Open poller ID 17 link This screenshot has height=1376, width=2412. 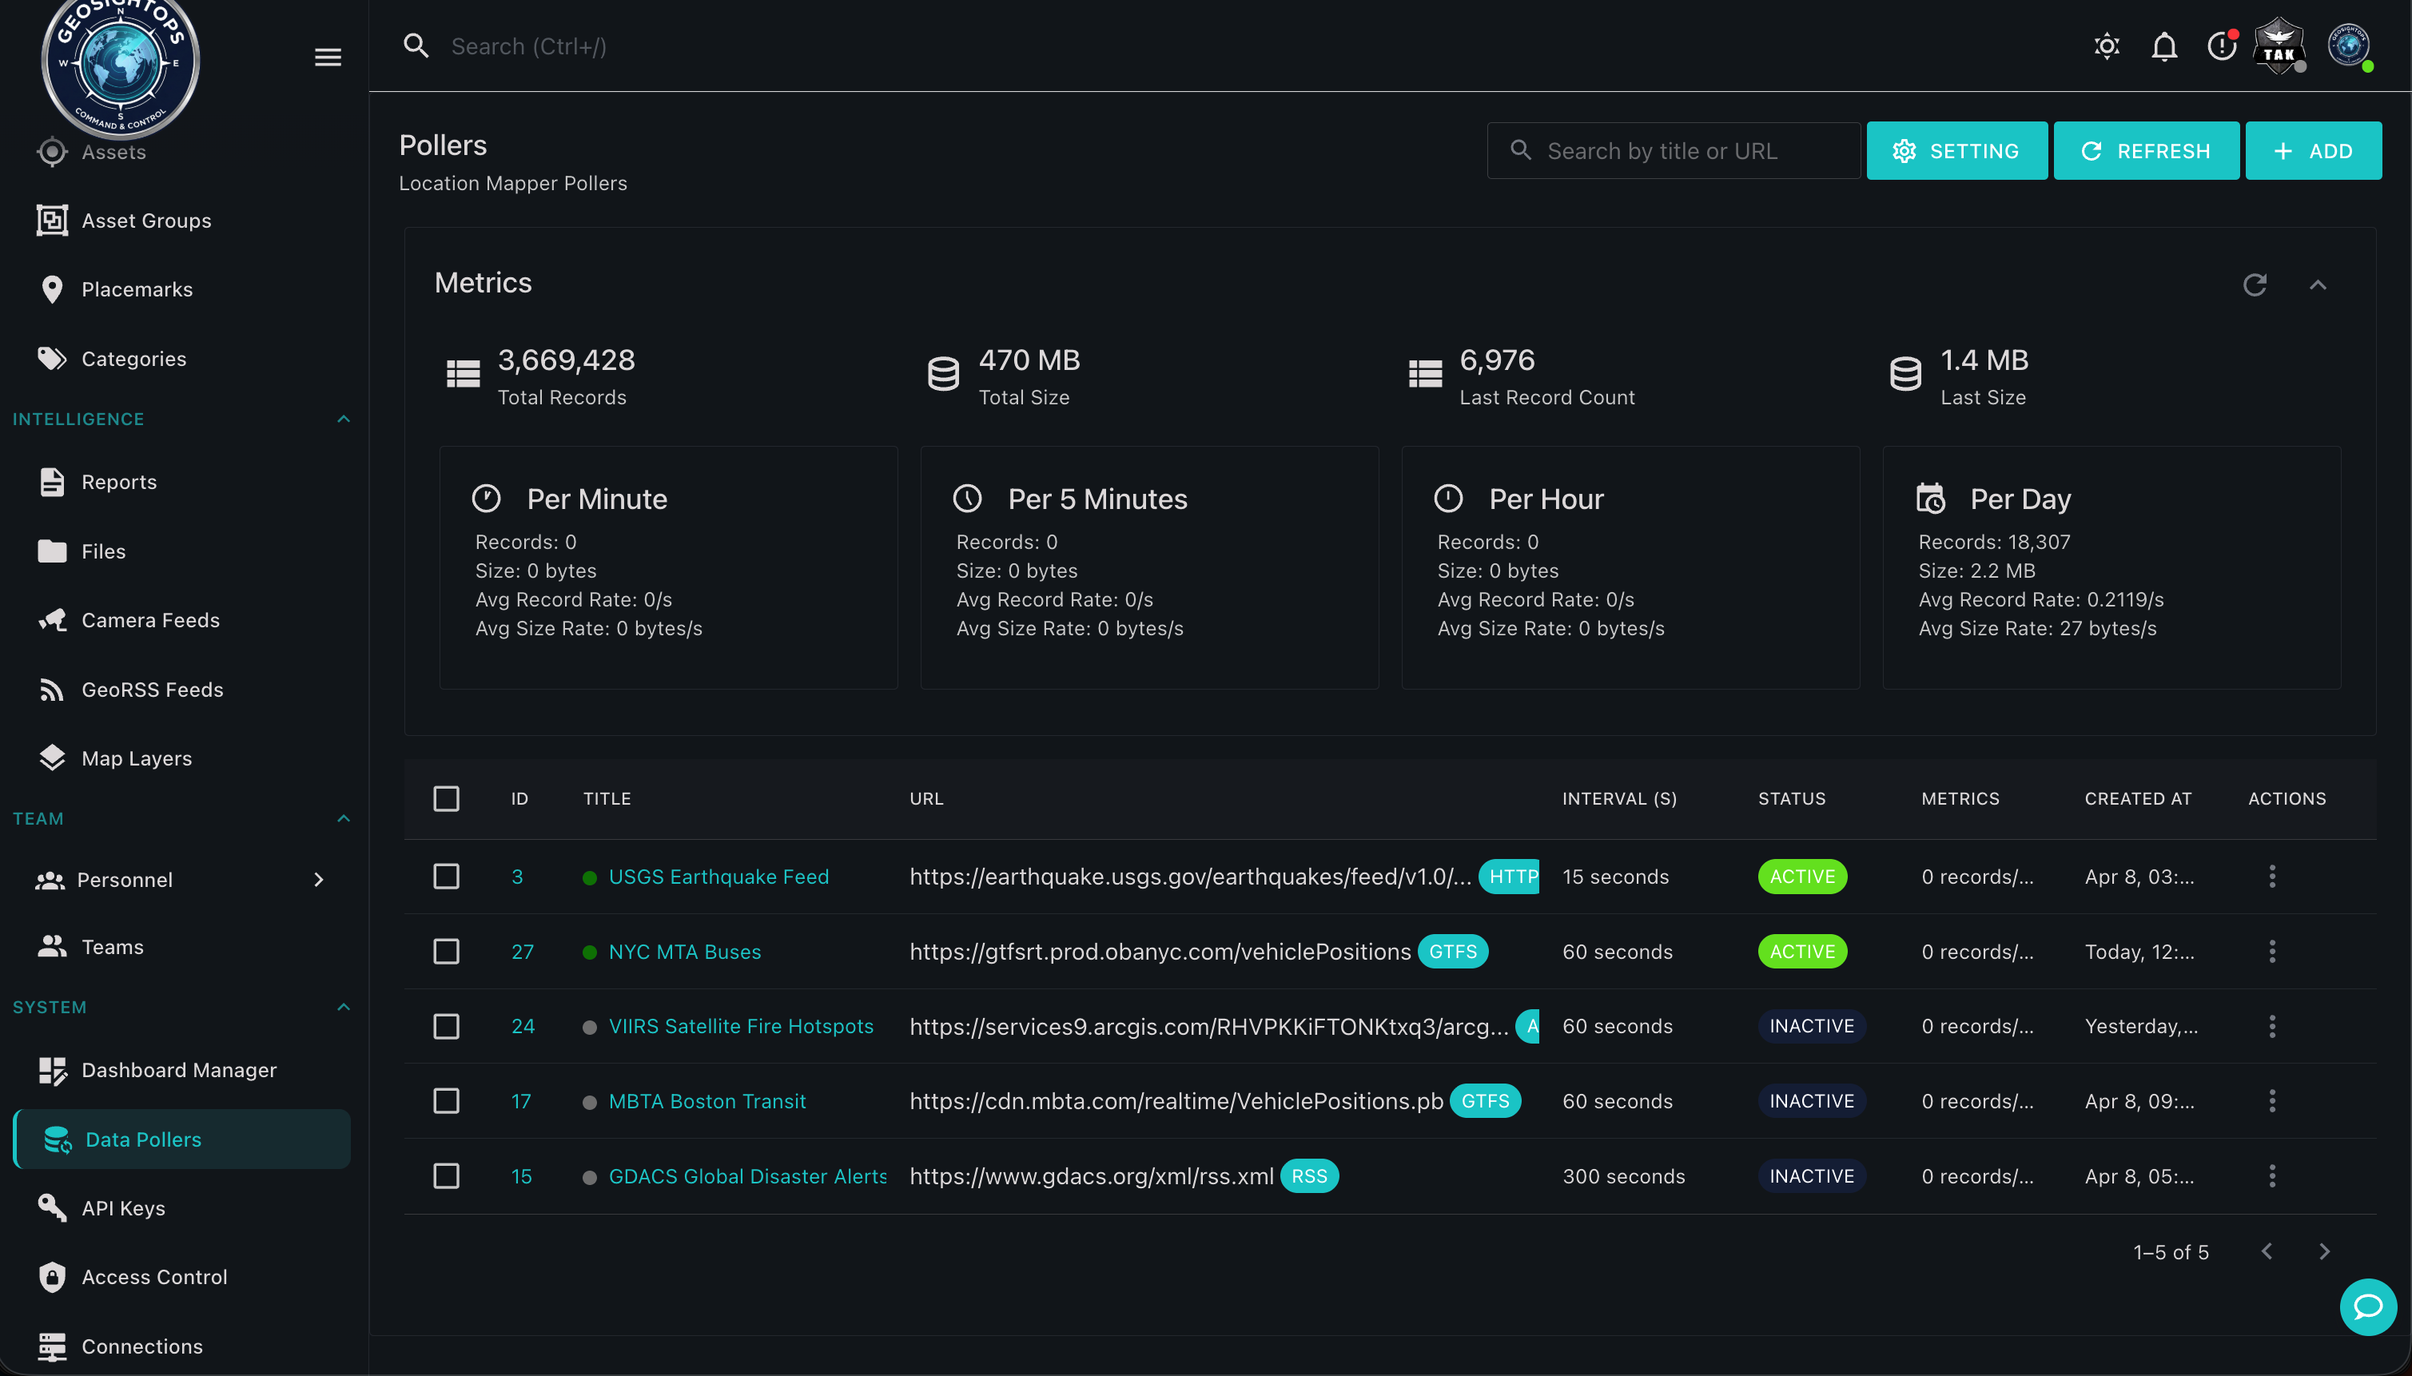point(521,1101)
